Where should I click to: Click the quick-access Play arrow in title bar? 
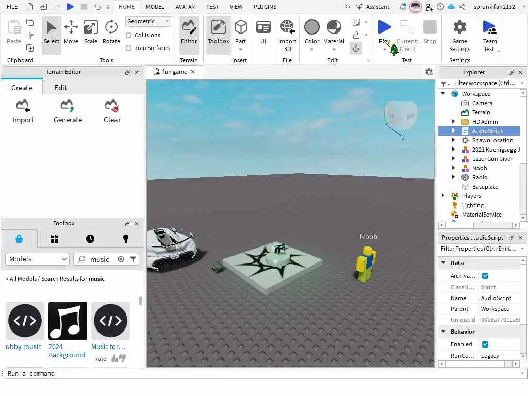(x=70, y=7)
